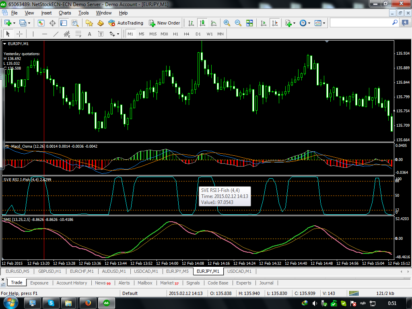The image size is (412, 309).
Task: Select the Equidistant Channel tool
Action: point(67,34)
